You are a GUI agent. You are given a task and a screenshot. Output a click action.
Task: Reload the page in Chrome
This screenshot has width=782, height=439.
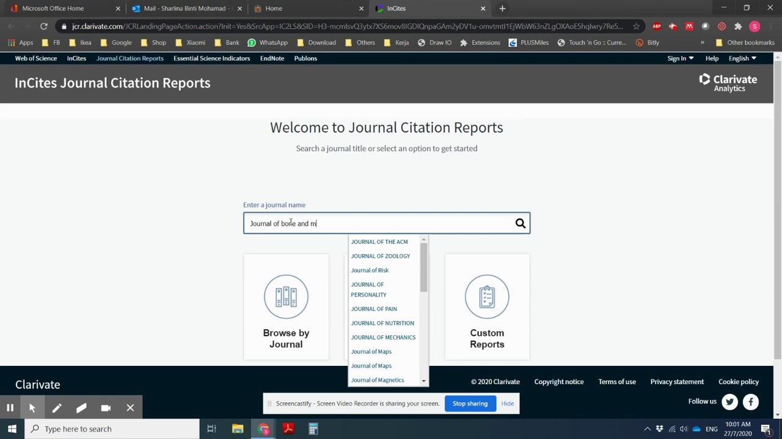(x=44, y=26)
